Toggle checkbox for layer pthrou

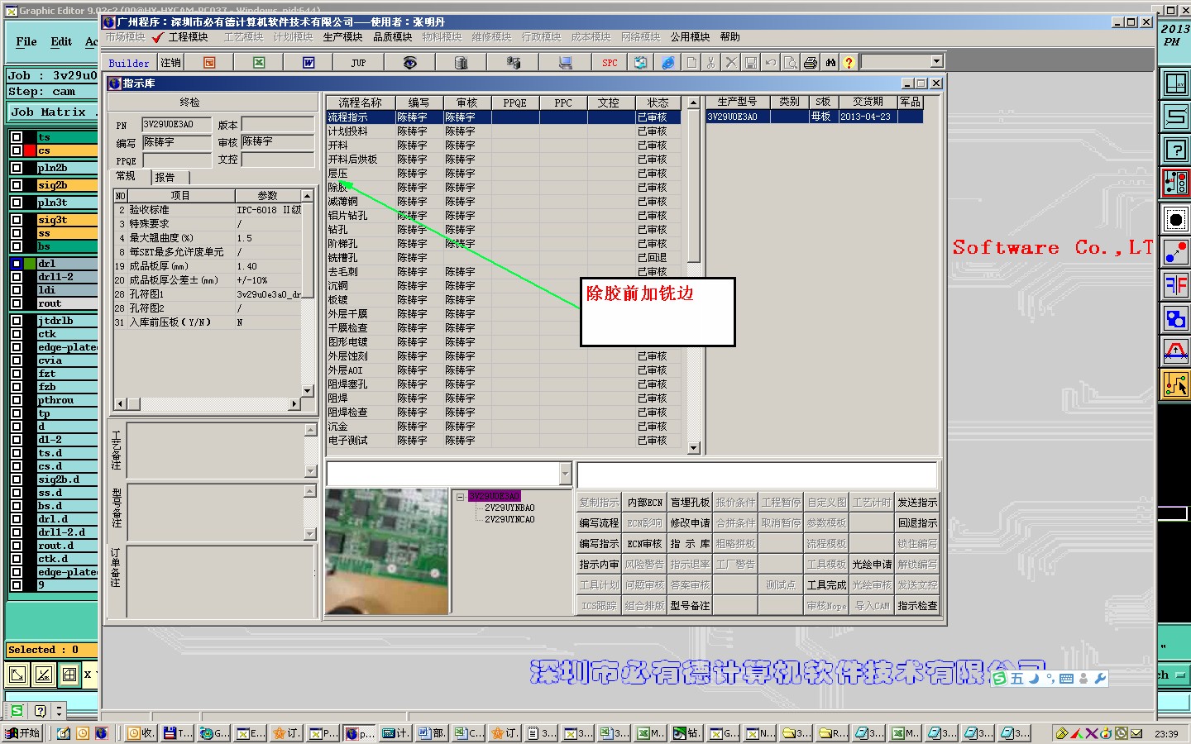17,400
